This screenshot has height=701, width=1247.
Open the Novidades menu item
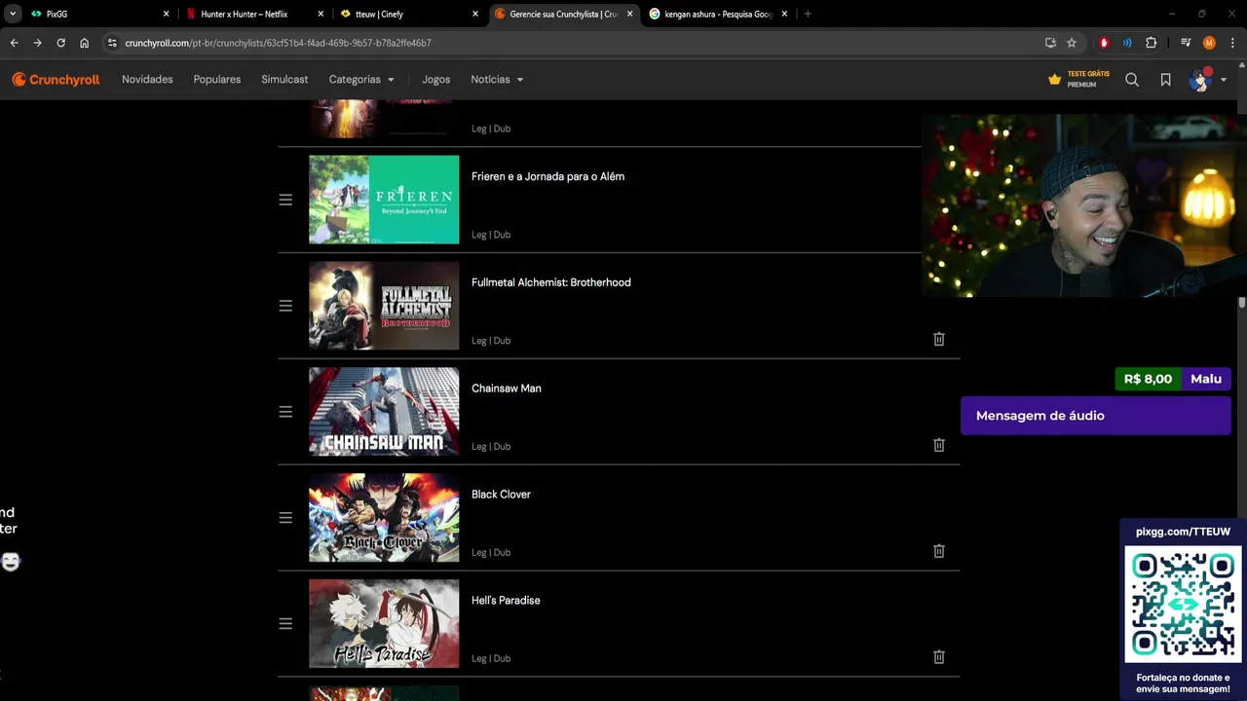pos(147,80)
